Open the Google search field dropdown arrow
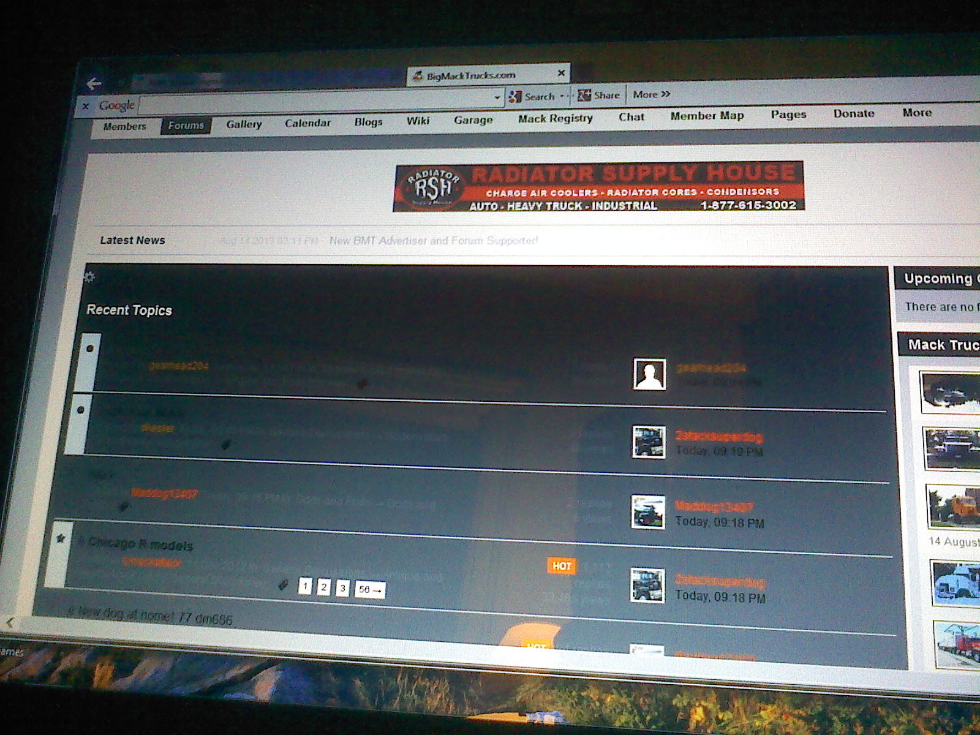Viewport: 980px width, 735px height. pyautogui.click(x=497, y=97)
